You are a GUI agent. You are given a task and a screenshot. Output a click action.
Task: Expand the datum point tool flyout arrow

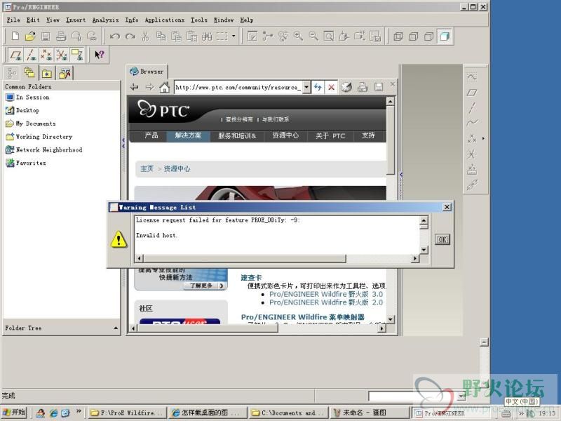(x=483, y=138)
